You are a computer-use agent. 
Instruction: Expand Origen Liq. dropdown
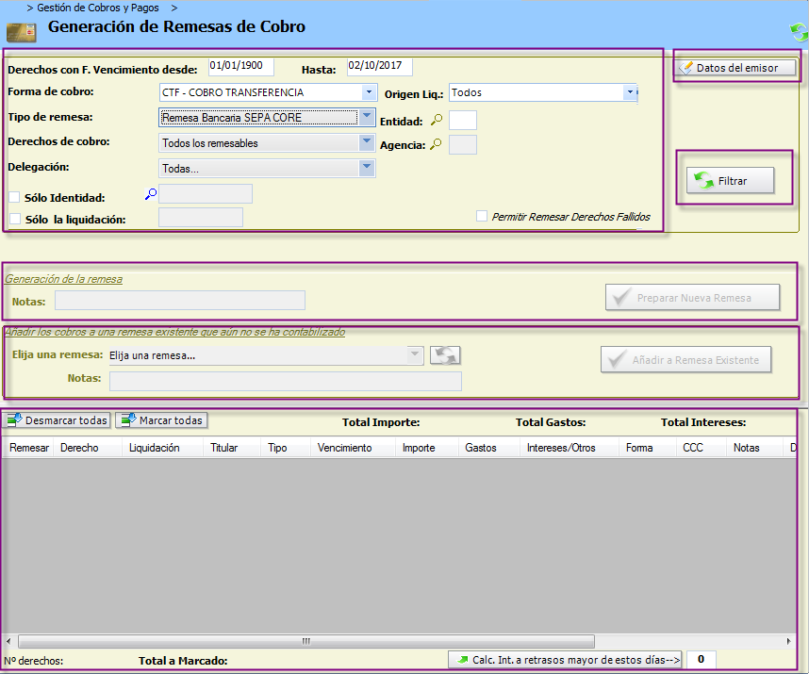point(630,92)
